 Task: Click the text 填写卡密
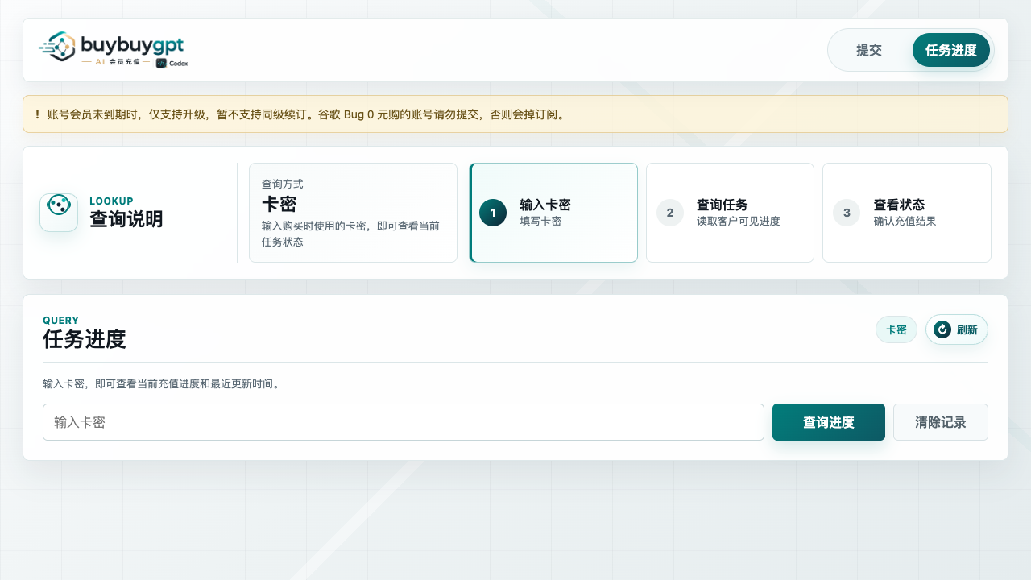[x=540, y=221]
